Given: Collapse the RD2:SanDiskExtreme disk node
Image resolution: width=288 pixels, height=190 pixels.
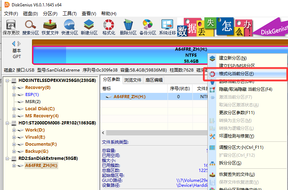Looking at the screenshot, I should pos(7,158).
